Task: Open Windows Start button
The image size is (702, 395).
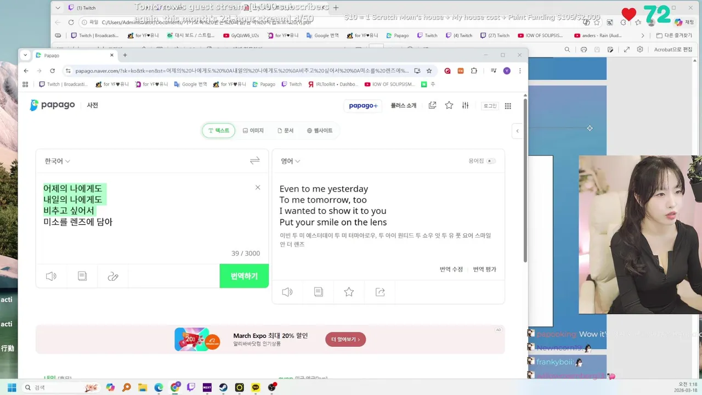Action: 12,387
